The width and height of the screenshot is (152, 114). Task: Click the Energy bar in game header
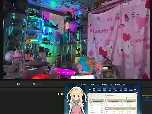tap(94, 85)
